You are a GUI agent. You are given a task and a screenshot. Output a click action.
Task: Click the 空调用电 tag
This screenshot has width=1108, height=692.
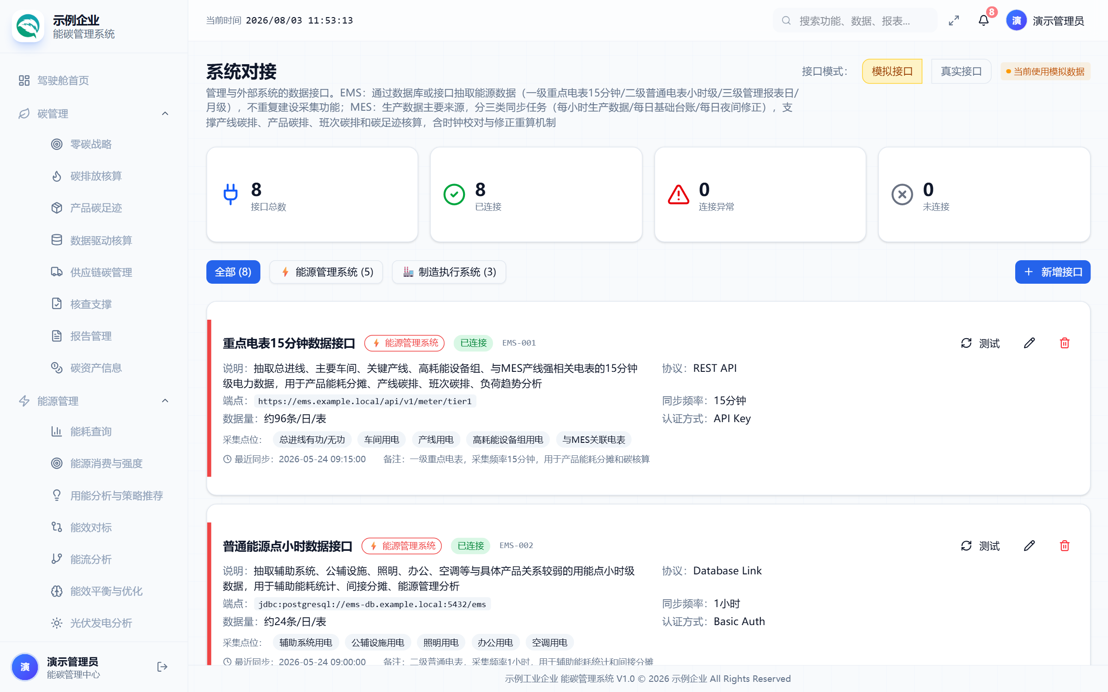[549, 643]
